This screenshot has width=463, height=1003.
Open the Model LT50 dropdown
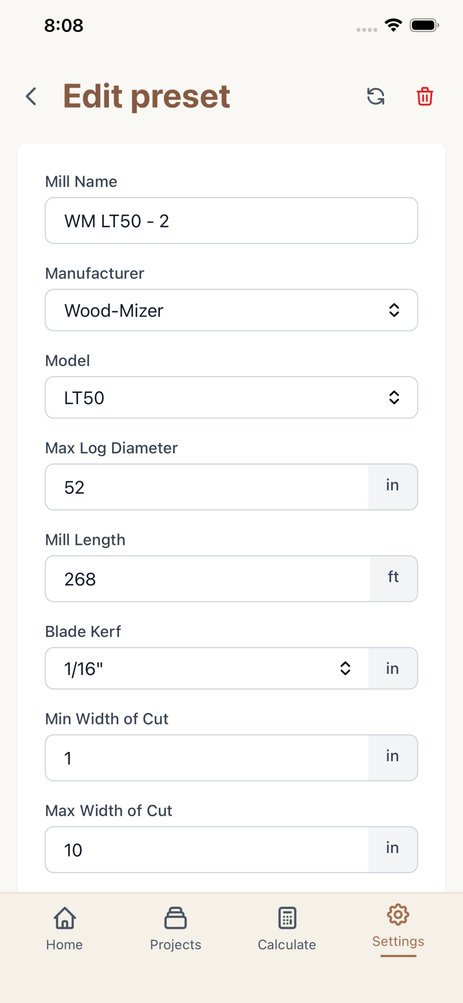pos(231,398)
